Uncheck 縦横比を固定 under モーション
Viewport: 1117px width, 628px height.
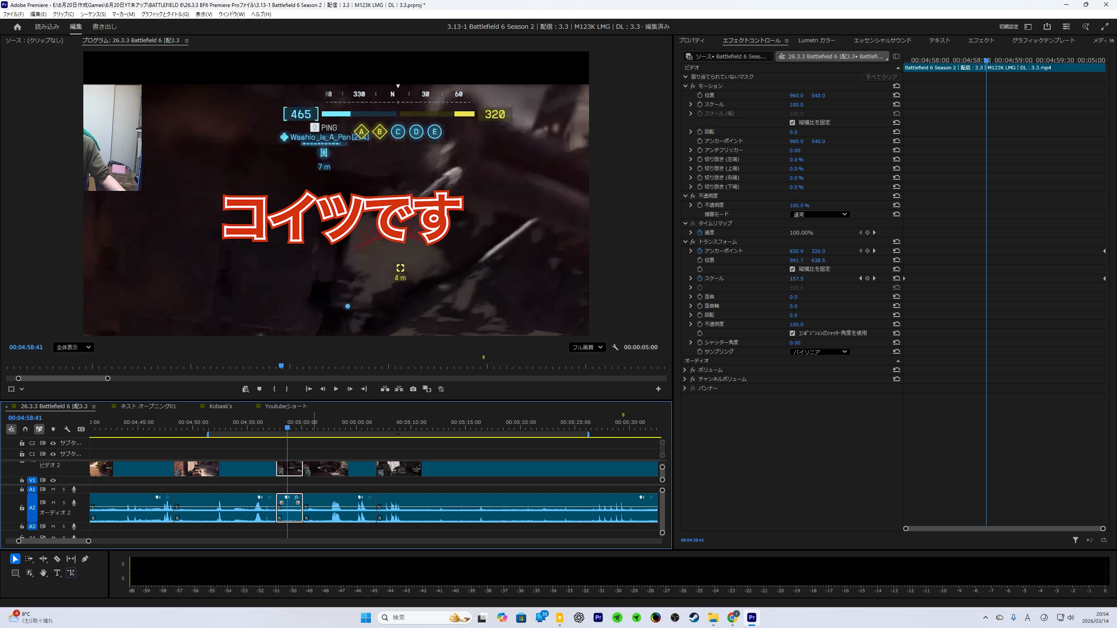792,123
